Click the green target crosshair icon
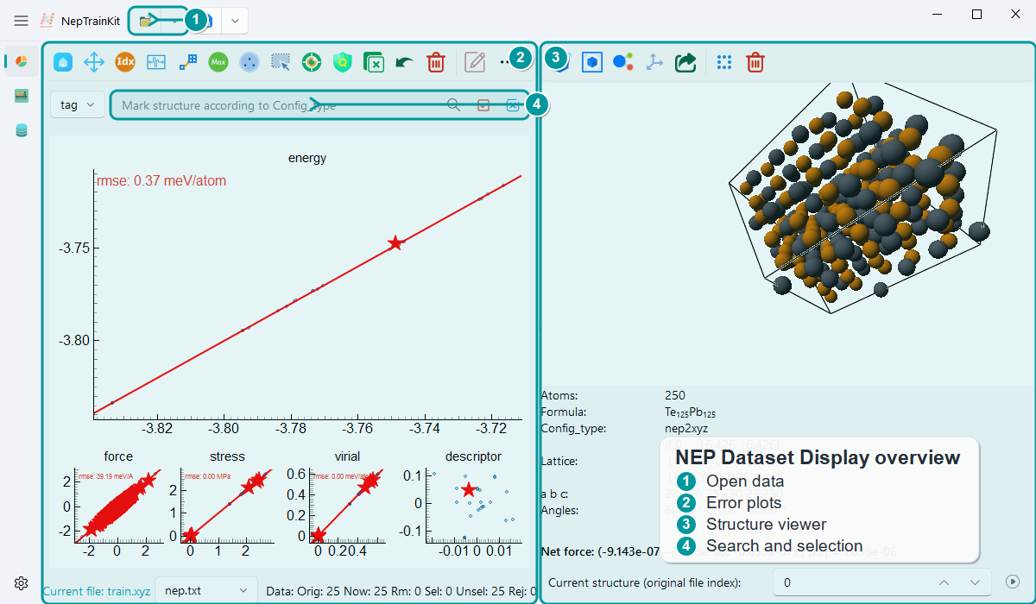Viewport: 1036px width, 604px height. (x=312, y=62)
